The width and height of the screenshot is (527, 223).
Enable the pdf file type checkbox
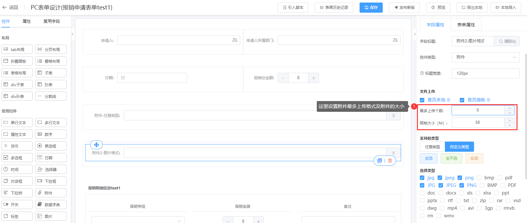[x=500, y=178]
